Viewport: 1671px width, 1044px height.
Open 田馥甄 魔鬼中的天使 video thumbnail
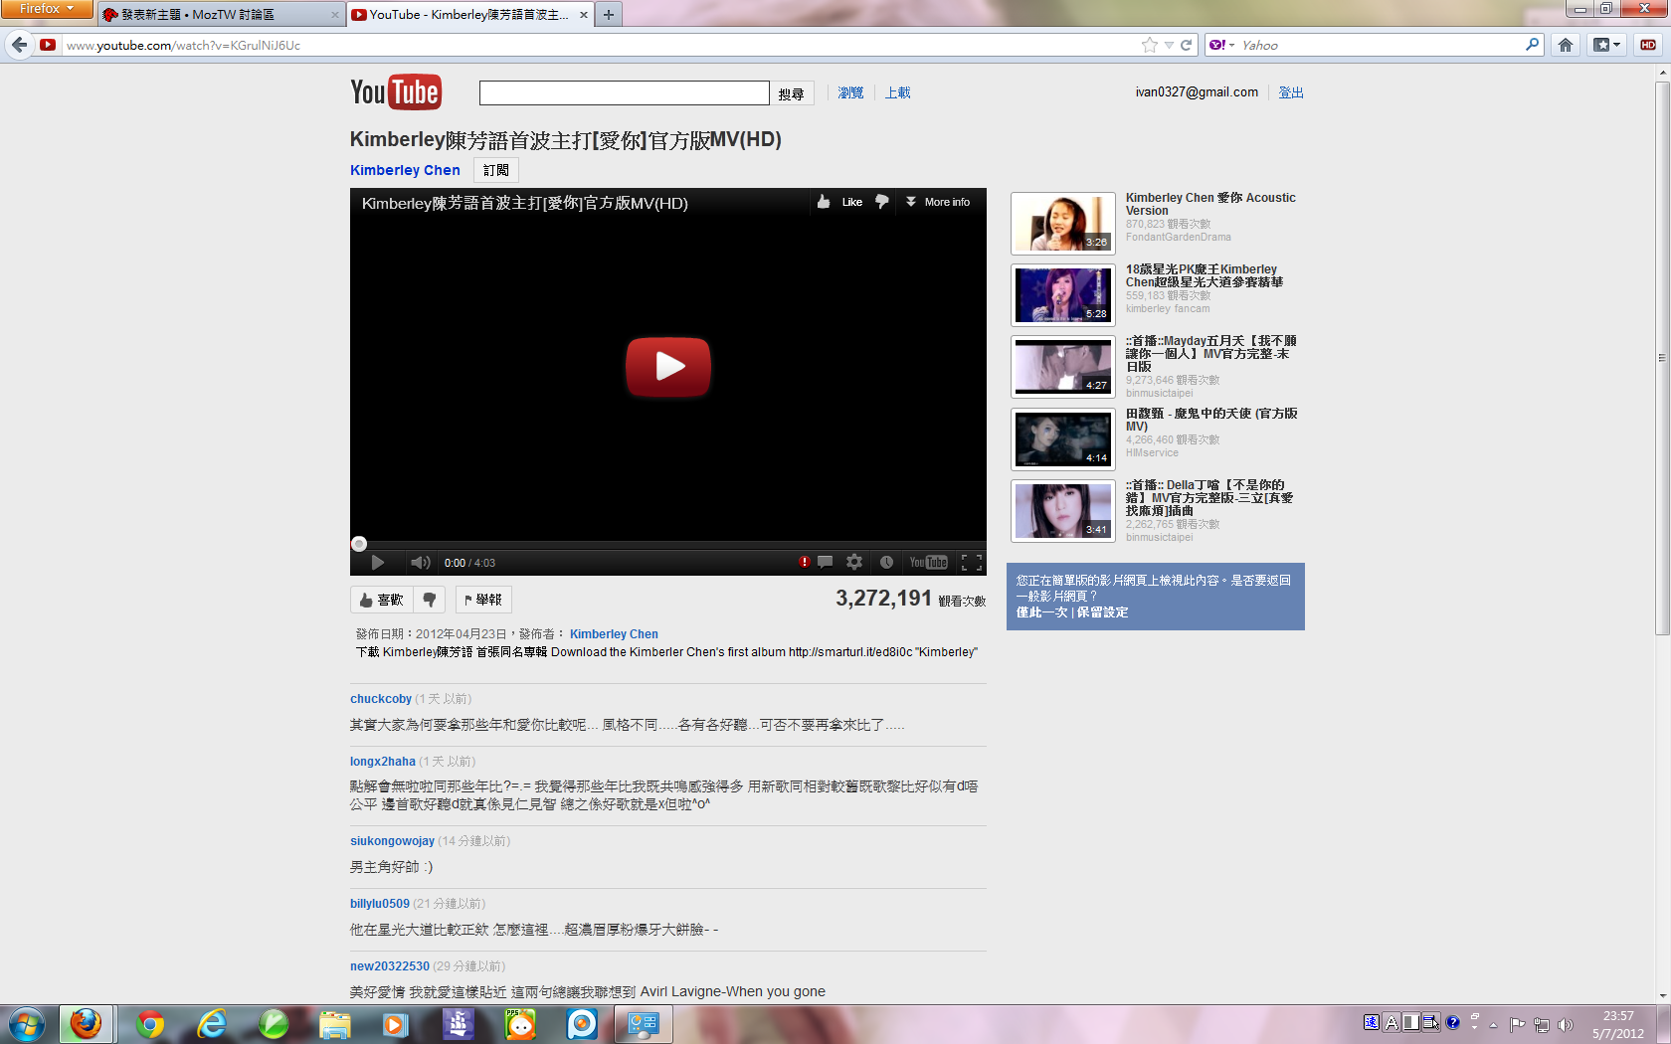point(1063,438)
